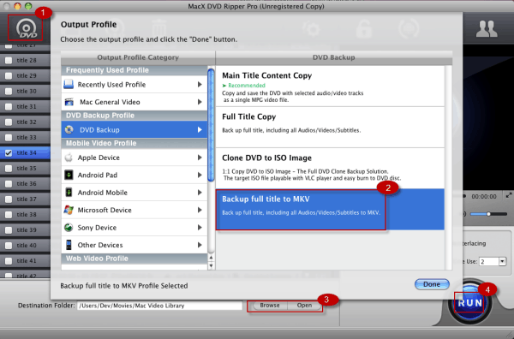Click the Android Pad icon
The image size is (514, 339).
coord(69,175)
